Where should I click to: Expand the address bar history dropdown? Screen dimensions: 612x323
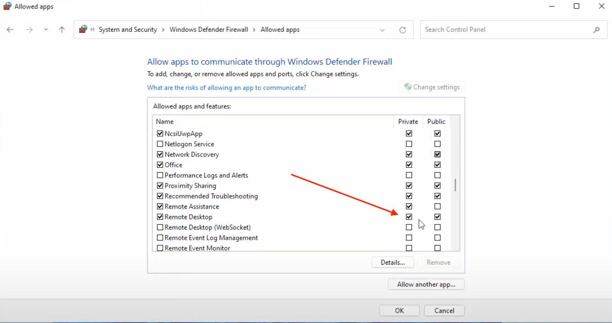pos(382,30)
